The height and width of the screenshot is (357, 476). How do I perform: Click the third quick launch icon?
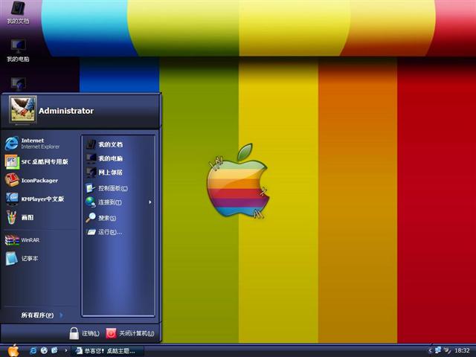pos(54,350)
